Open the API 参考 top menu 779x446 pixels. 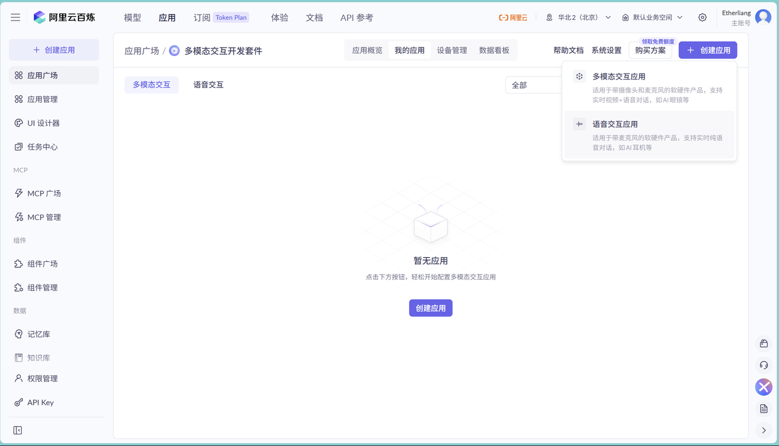point(357,18)
